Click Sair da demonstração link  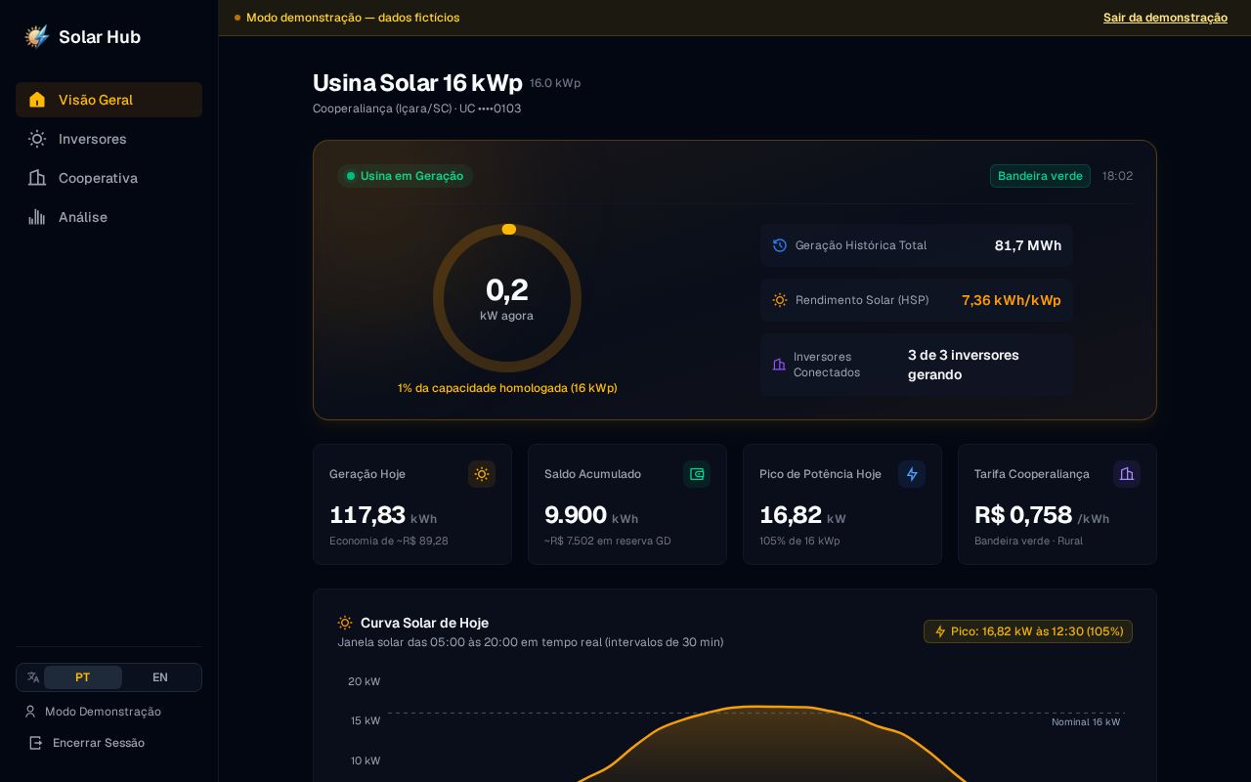(1165, 18)
